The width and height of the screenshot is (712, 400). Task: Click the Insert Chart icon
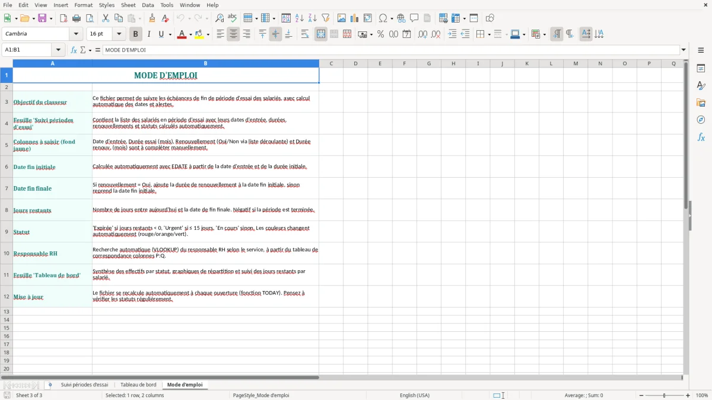coord(355,18)
